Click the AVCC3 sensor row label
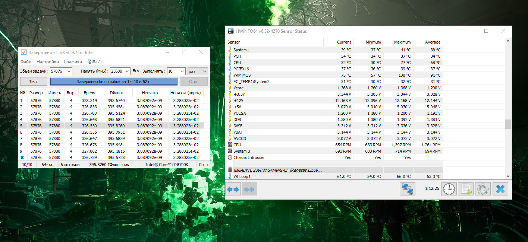Viewport: 528px width, 242px height. 240,138
